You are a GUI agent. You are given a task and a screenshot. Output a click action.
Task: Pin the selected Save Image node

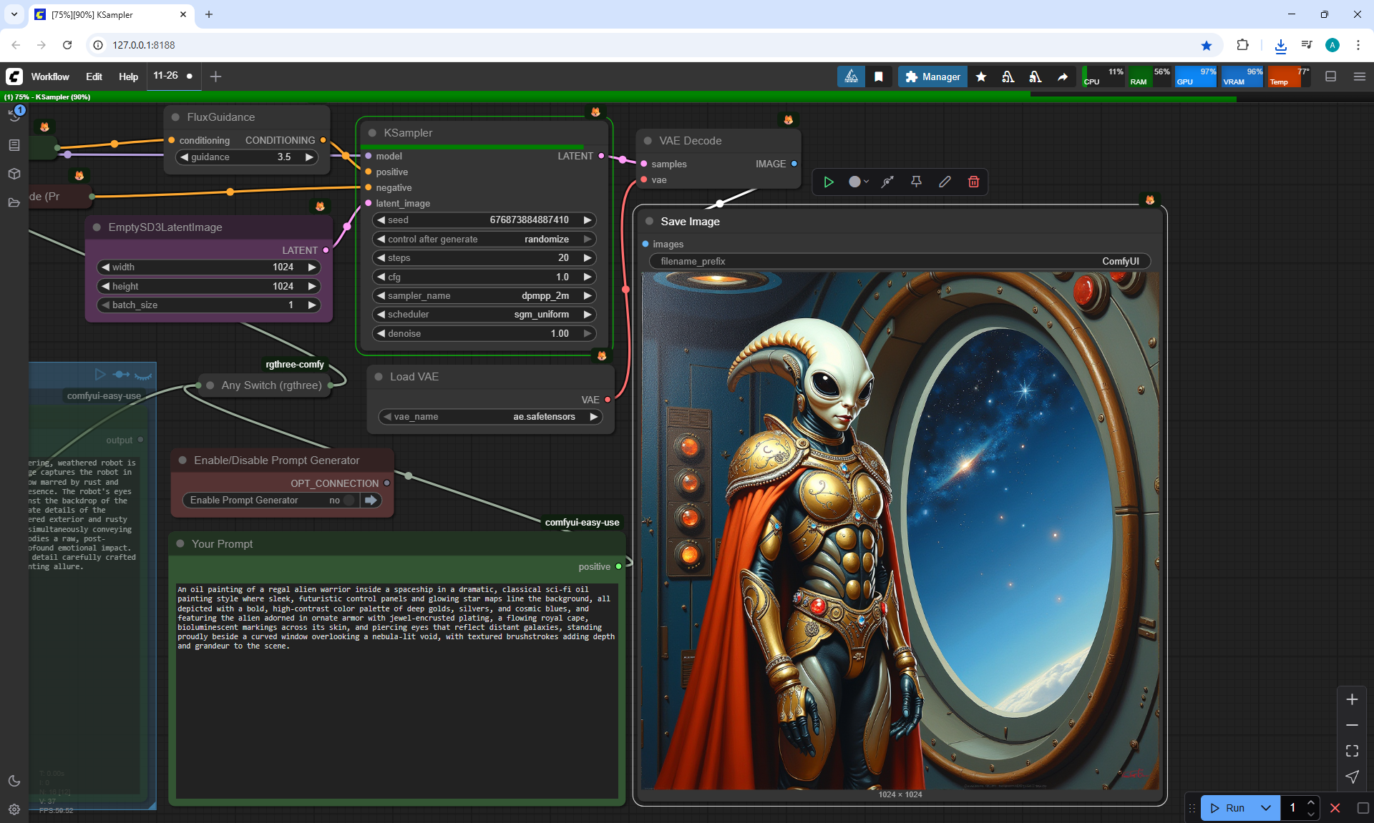[916, 182]
